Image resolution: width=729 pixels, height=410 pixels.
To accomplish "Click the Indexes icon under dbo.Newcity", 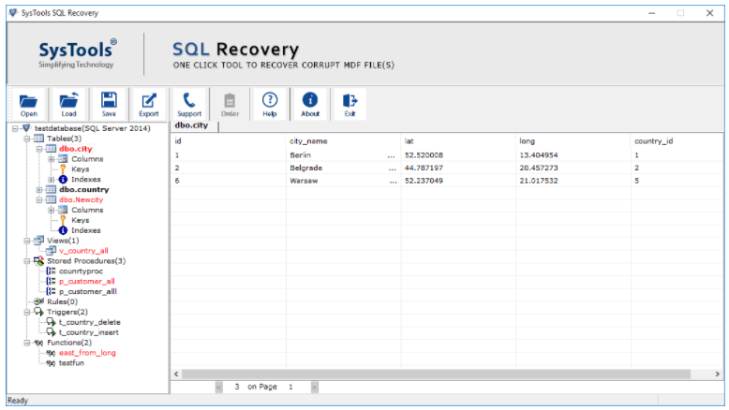I will pos(63,230).
